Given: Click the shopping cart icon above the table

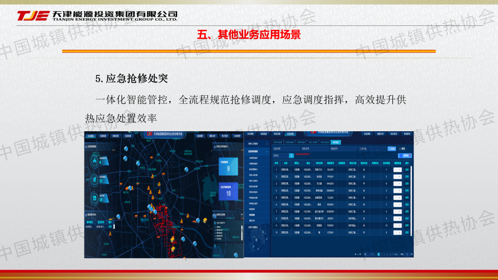Looking at the screenshot, I should [x=405, y=156].
